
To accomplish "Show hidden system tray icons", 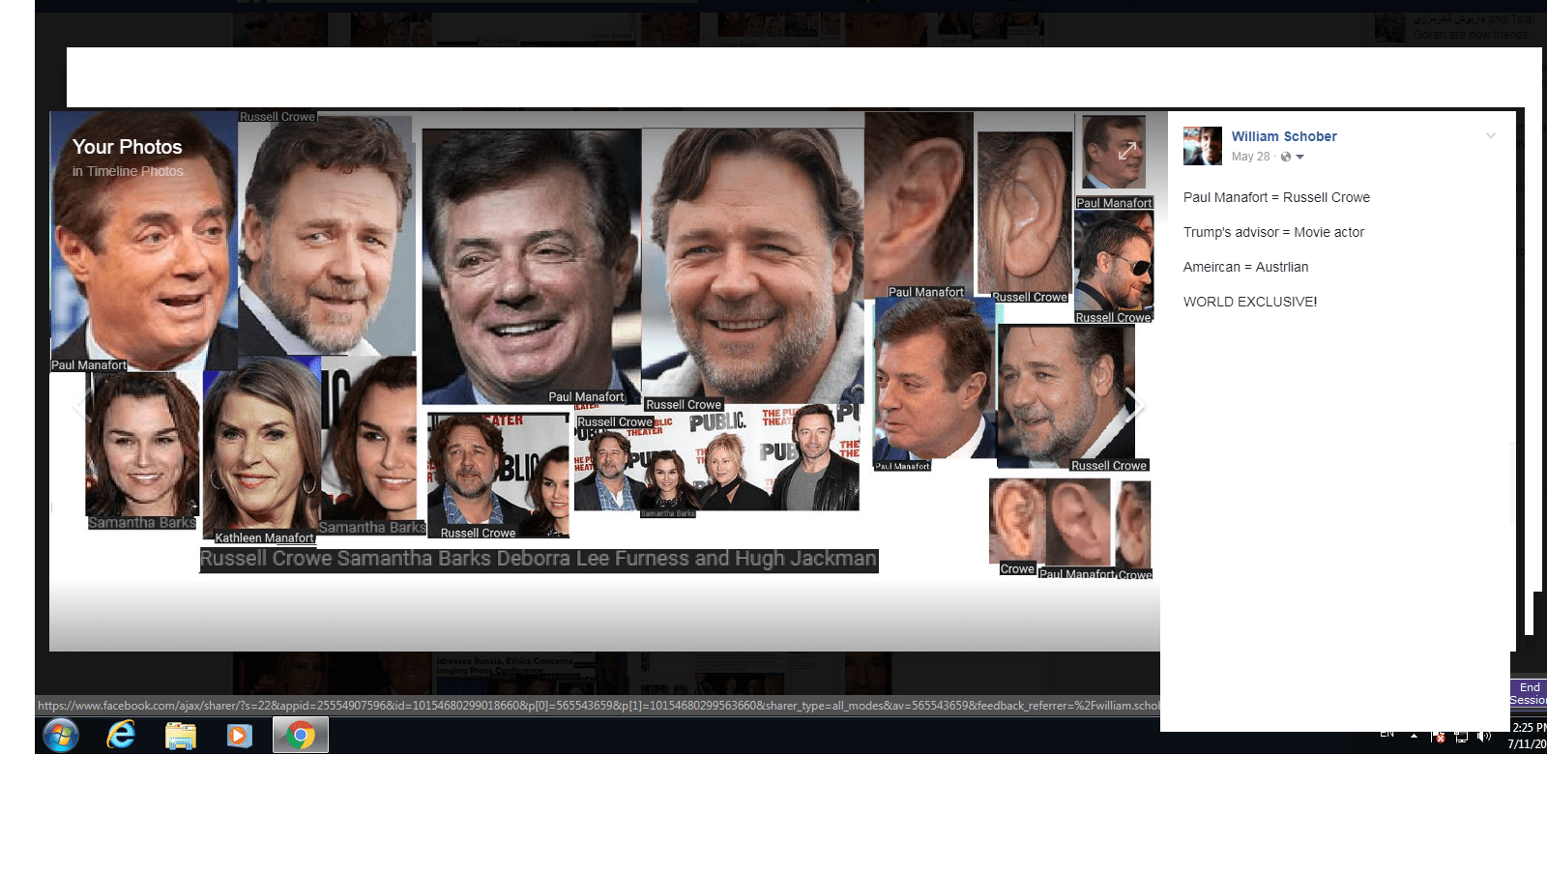I will [1414, 736].
